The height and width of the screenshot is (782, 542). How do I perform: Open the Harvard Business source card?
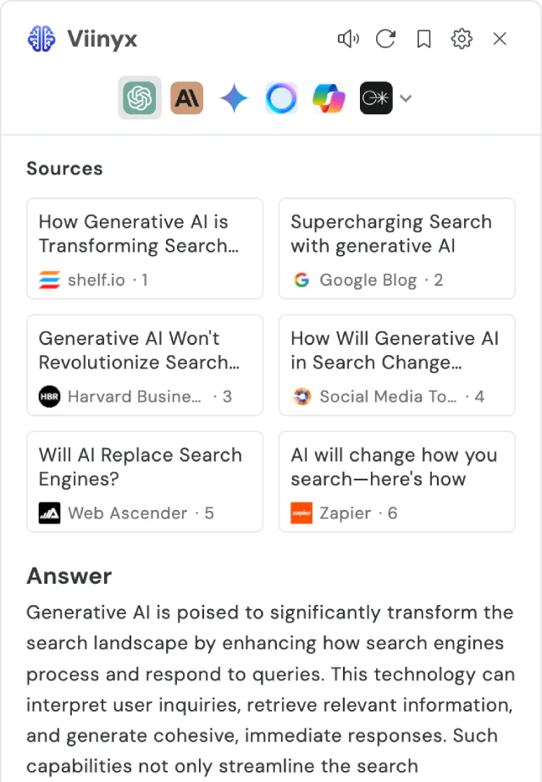coord(145,365)
